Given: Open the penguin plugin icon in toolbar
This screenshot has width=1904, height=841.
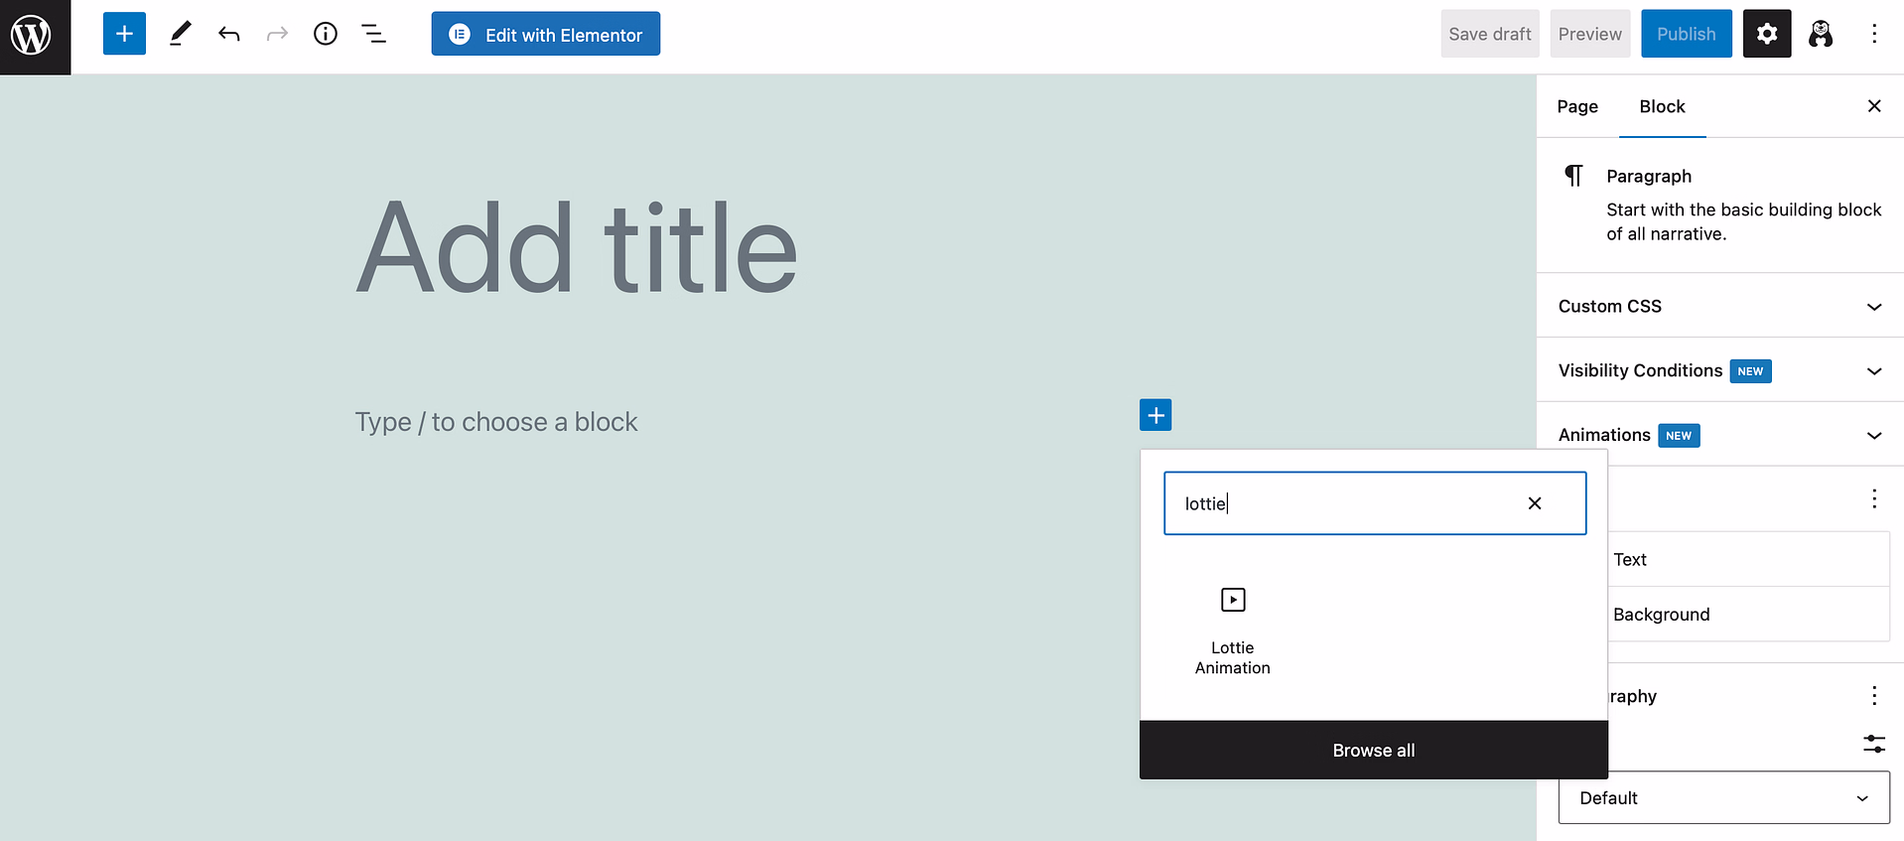Looking at the screenshot, I should pos(1821,34).
